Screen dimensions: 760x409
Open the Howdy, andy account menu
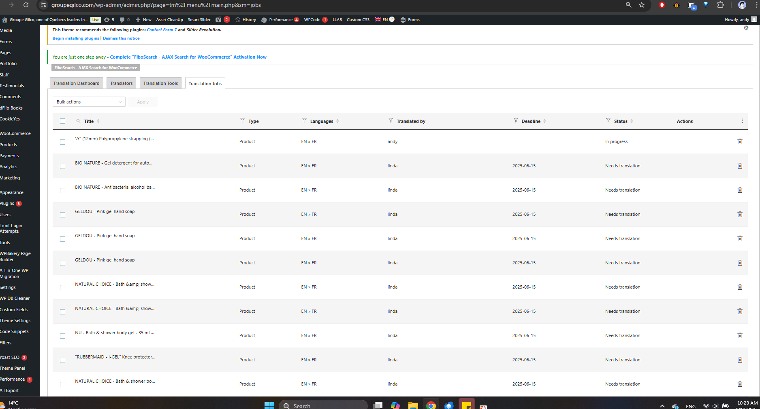(741, 19)
